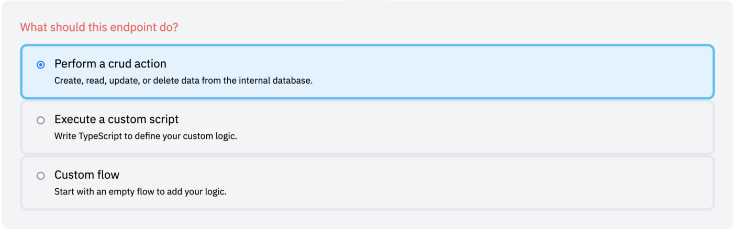Select the 'Perform a crud action' radio button
Screen dimensions: 733x229
[41, 65]
